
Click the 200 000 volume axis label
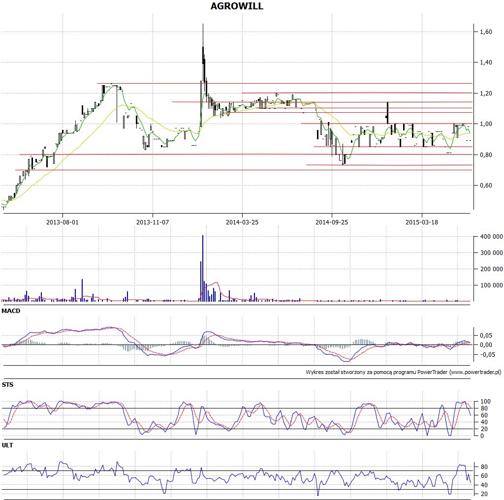491,269
